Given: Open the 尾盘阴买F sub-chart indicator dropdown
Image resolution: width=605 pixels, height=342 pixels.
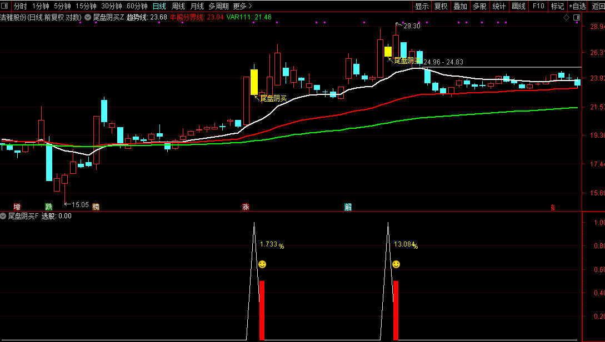Looking at the screenshot, I should (x=3, y=216).
